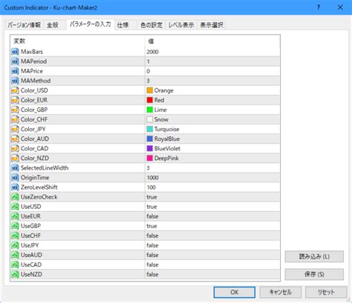352x303 pixels.
Task: Edit the OriginTime value 1000
Action: (x=212, y=178)
